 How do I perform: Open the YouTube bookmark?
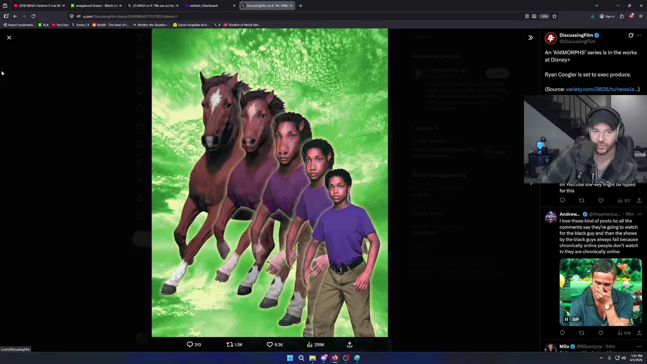[60, 25]
